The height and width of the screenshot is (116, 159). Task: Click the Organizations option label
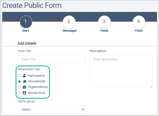click(38, 87)
